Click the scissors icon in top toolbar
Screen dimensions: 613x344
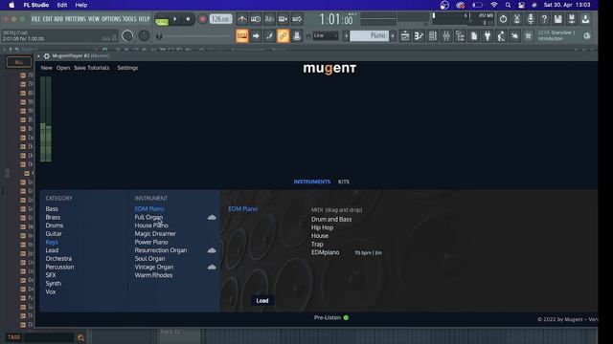(x=517, y=19)
